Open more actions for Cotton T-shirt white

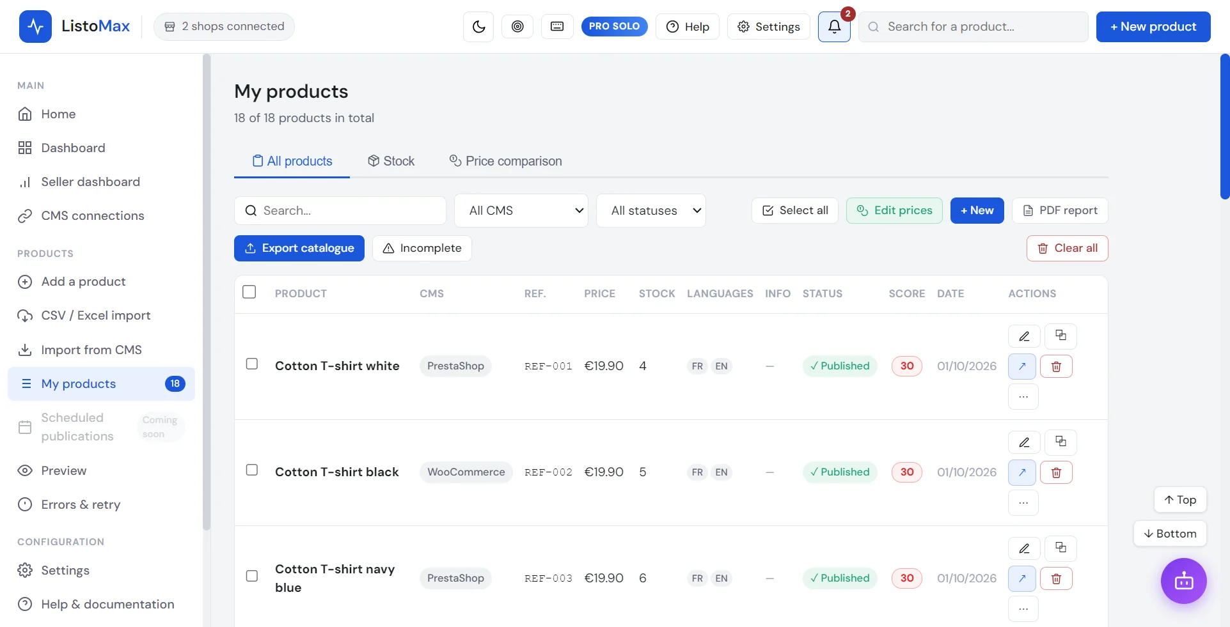coord(1023,397)
